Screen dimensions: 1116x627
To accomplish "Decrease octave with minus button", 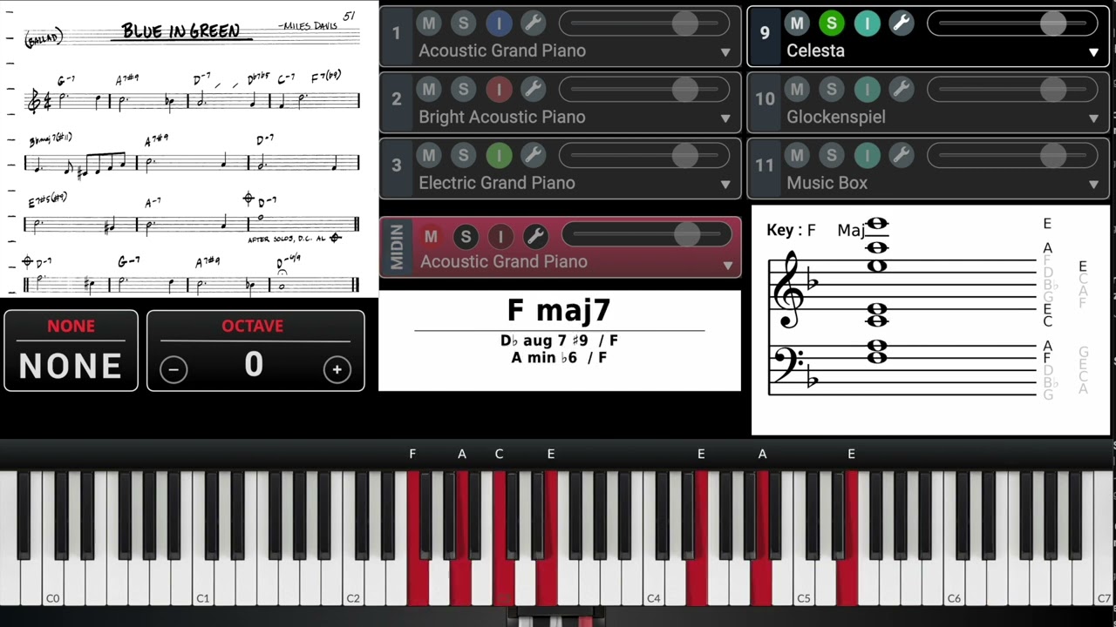I will coord(174,369).
